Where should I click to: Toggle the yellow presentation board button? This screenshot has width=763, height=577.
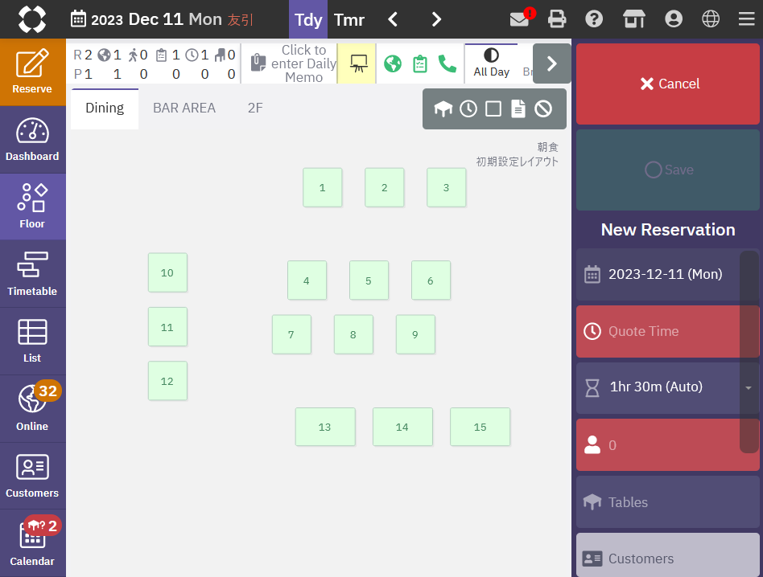point(358,63)
